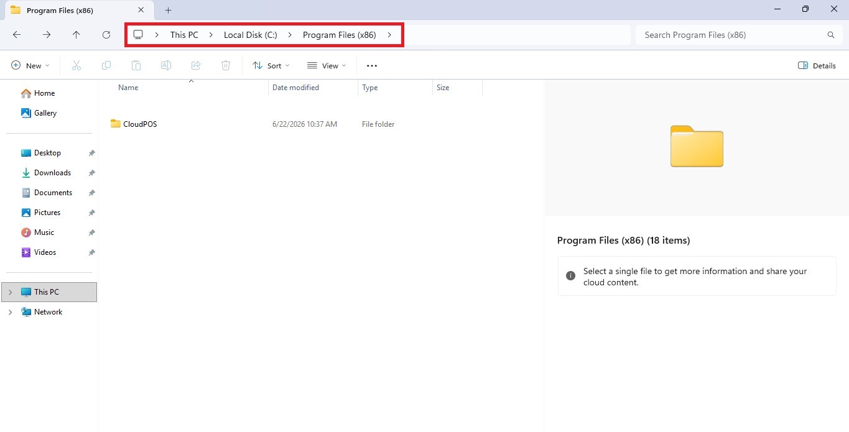Click the pin icon beside Music
The height and width of the screenshot is (432, 849).
(x=91, y=232)
